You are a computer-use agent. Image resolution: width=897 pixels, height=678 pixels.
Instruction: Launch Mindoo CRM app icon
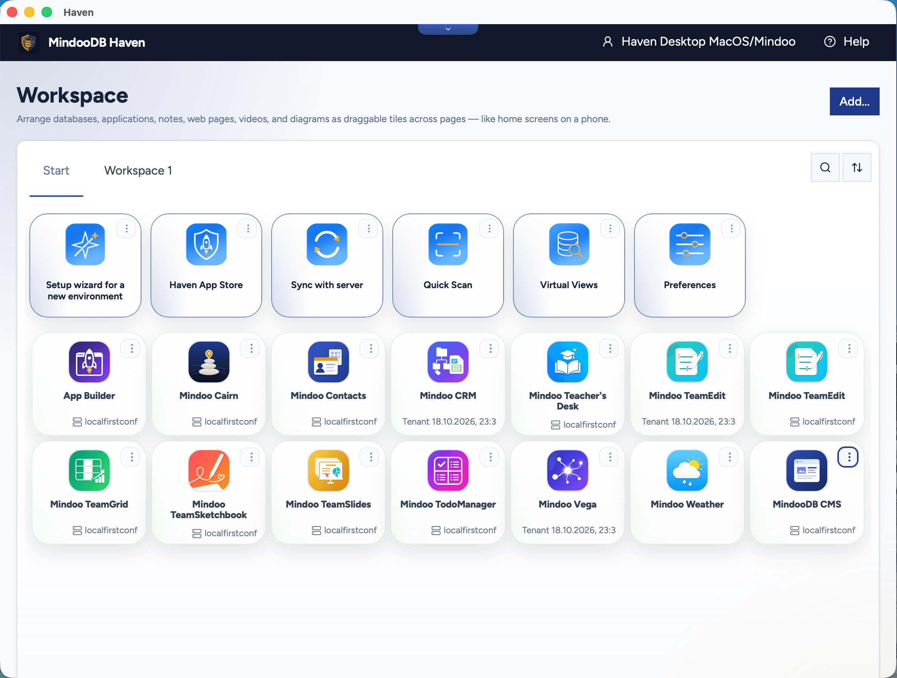448,362
